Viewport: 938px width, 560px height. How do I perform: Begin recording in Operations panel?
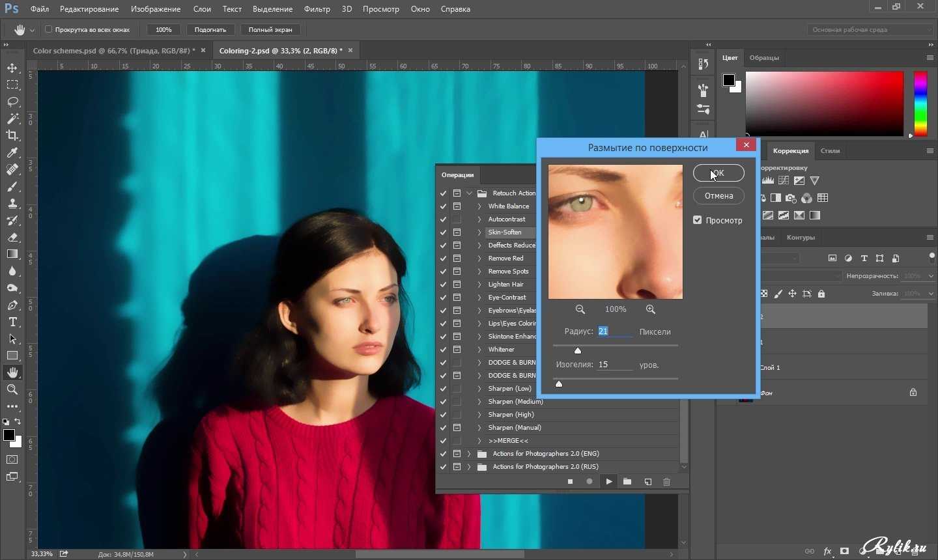tap(590, 482)
